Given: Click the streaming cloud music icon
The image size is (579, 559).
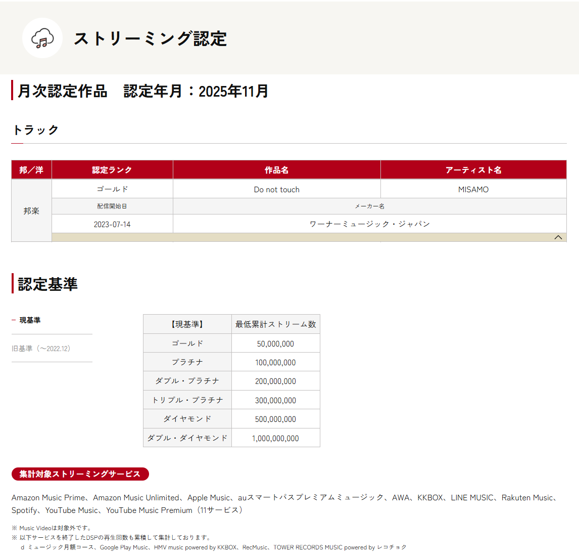Looking at the screenshot, I should point(42,38).
